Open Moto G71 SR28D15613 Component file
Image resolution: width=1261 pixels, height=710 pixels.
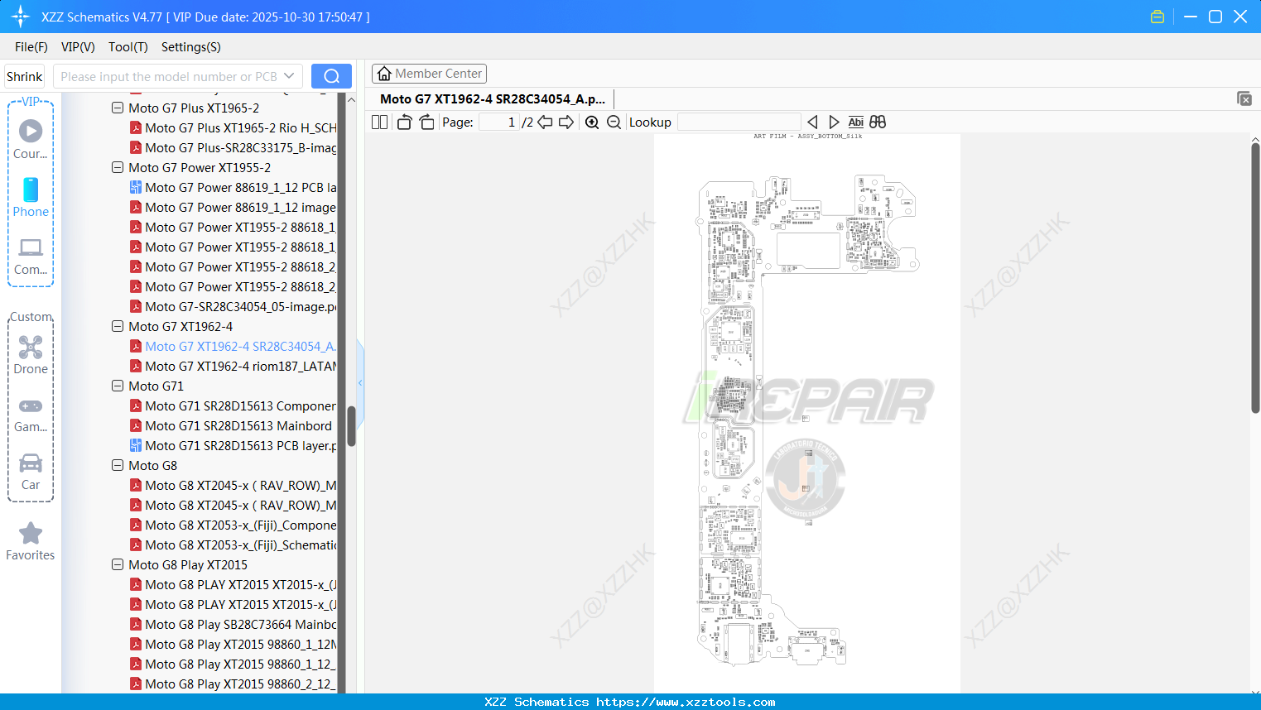[233, 406]
